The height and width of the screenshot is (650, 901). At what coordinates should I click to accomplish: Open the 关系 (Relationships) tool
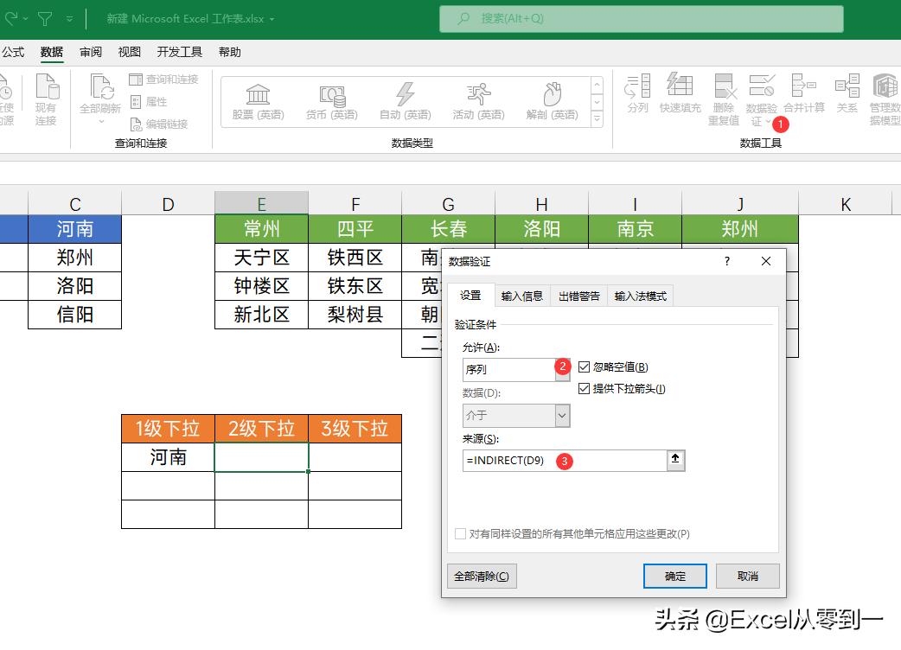coord(847,95)
